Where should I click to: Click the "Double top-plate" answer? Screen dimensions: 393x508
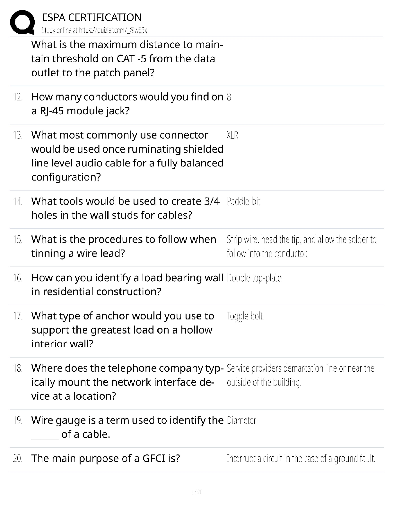click(254, 278)
